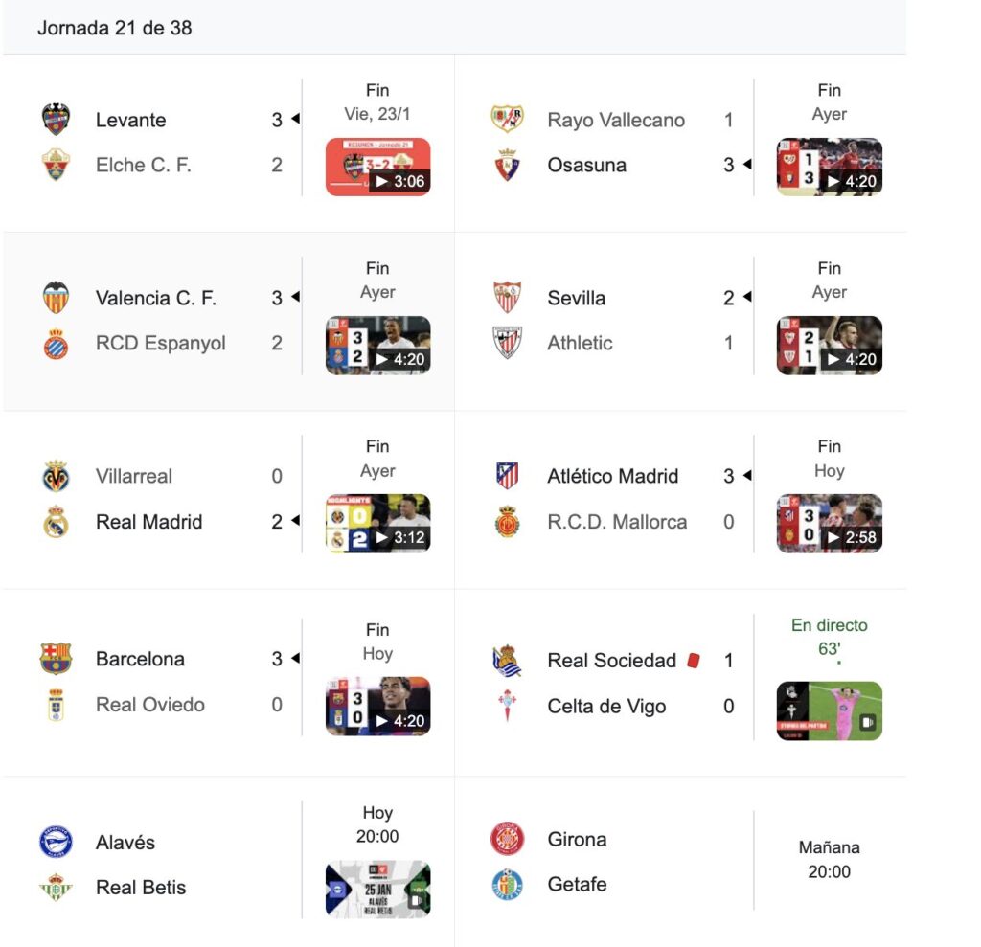Screen dimensions: 981x947
Task: Click the Real Madrid crest icon
Action: (57, 522)
